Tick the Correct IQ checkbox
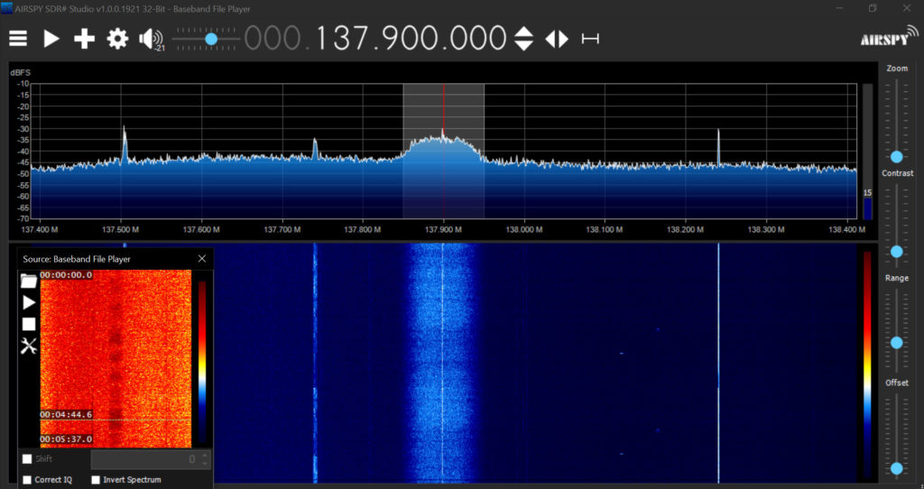Screen dimensions: 924x489 coord(27,480)
